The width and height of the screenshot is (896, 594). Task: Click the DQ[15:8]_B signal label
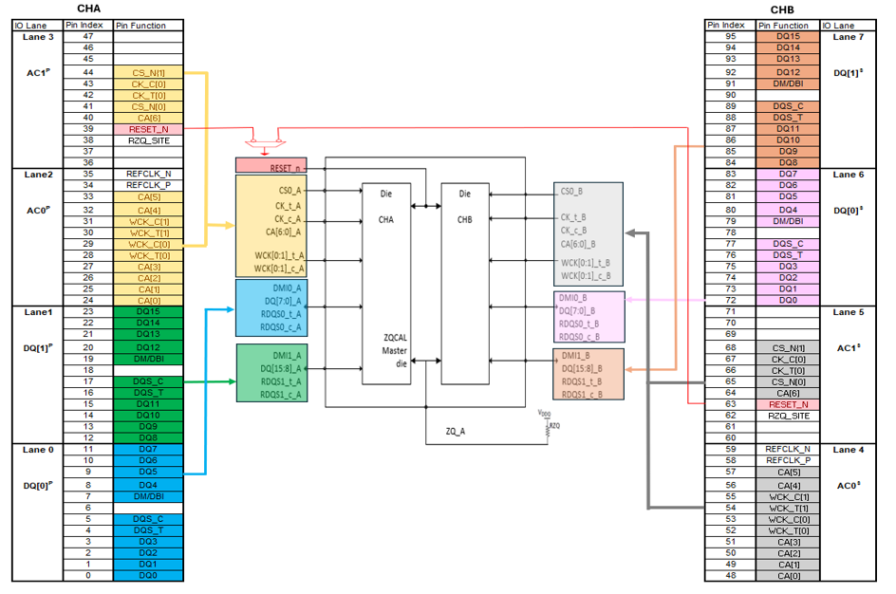pyautogui.click(x=582, y=368)
